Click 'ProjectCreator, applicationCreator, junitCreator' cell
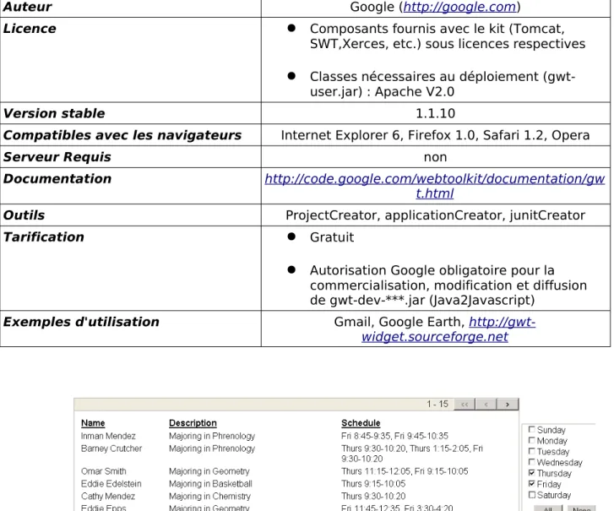The width and height of the screenshot is (614, 511). coord(436,215)
